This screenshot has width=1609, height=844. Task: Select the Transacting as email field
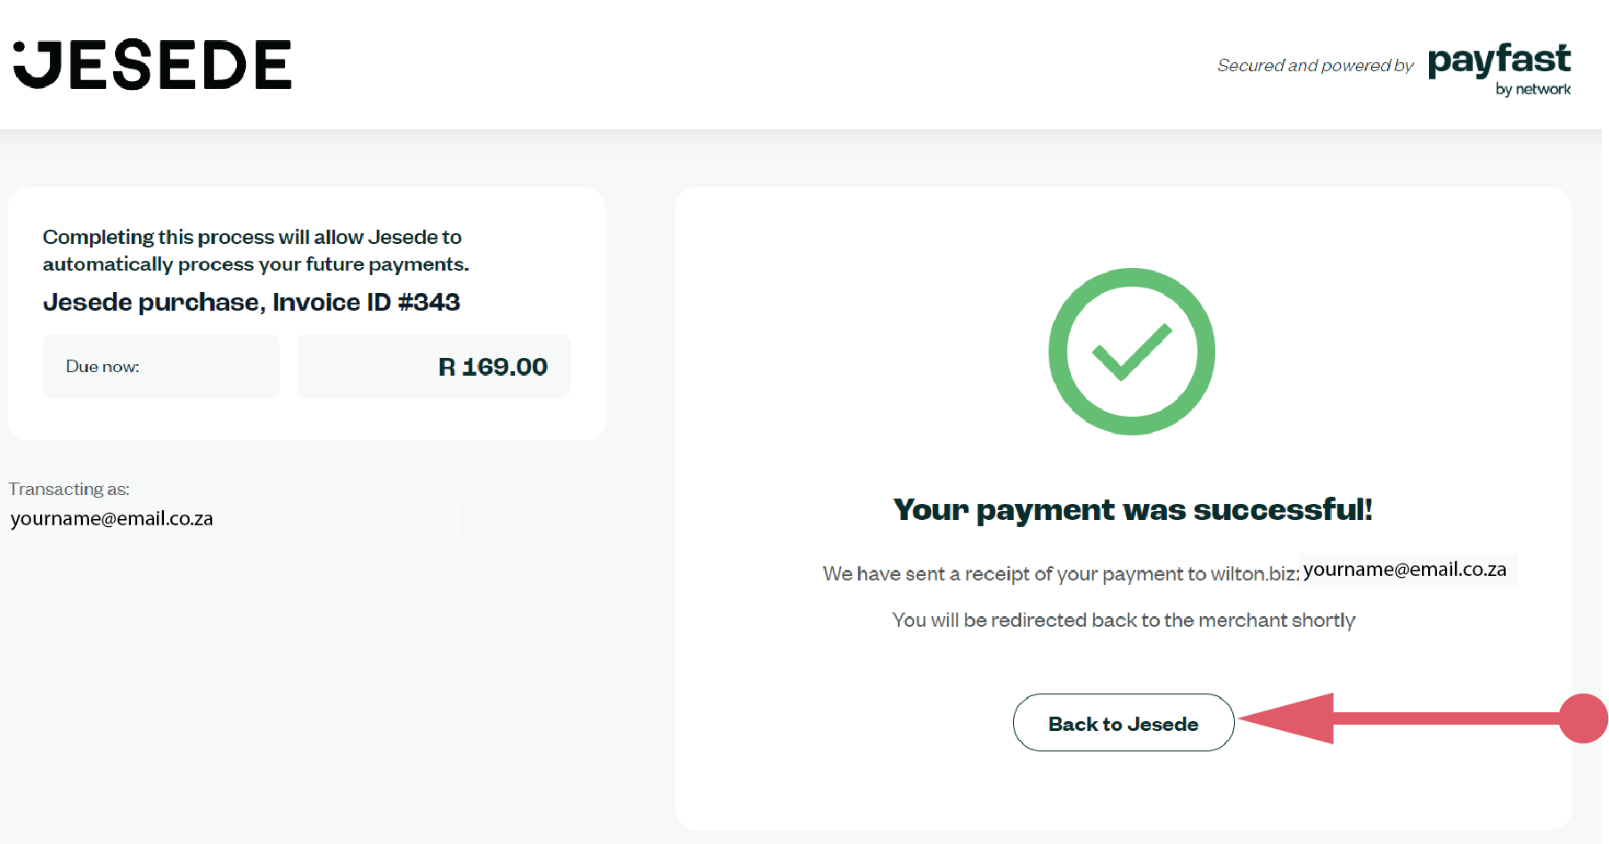(x=233, y=519)
